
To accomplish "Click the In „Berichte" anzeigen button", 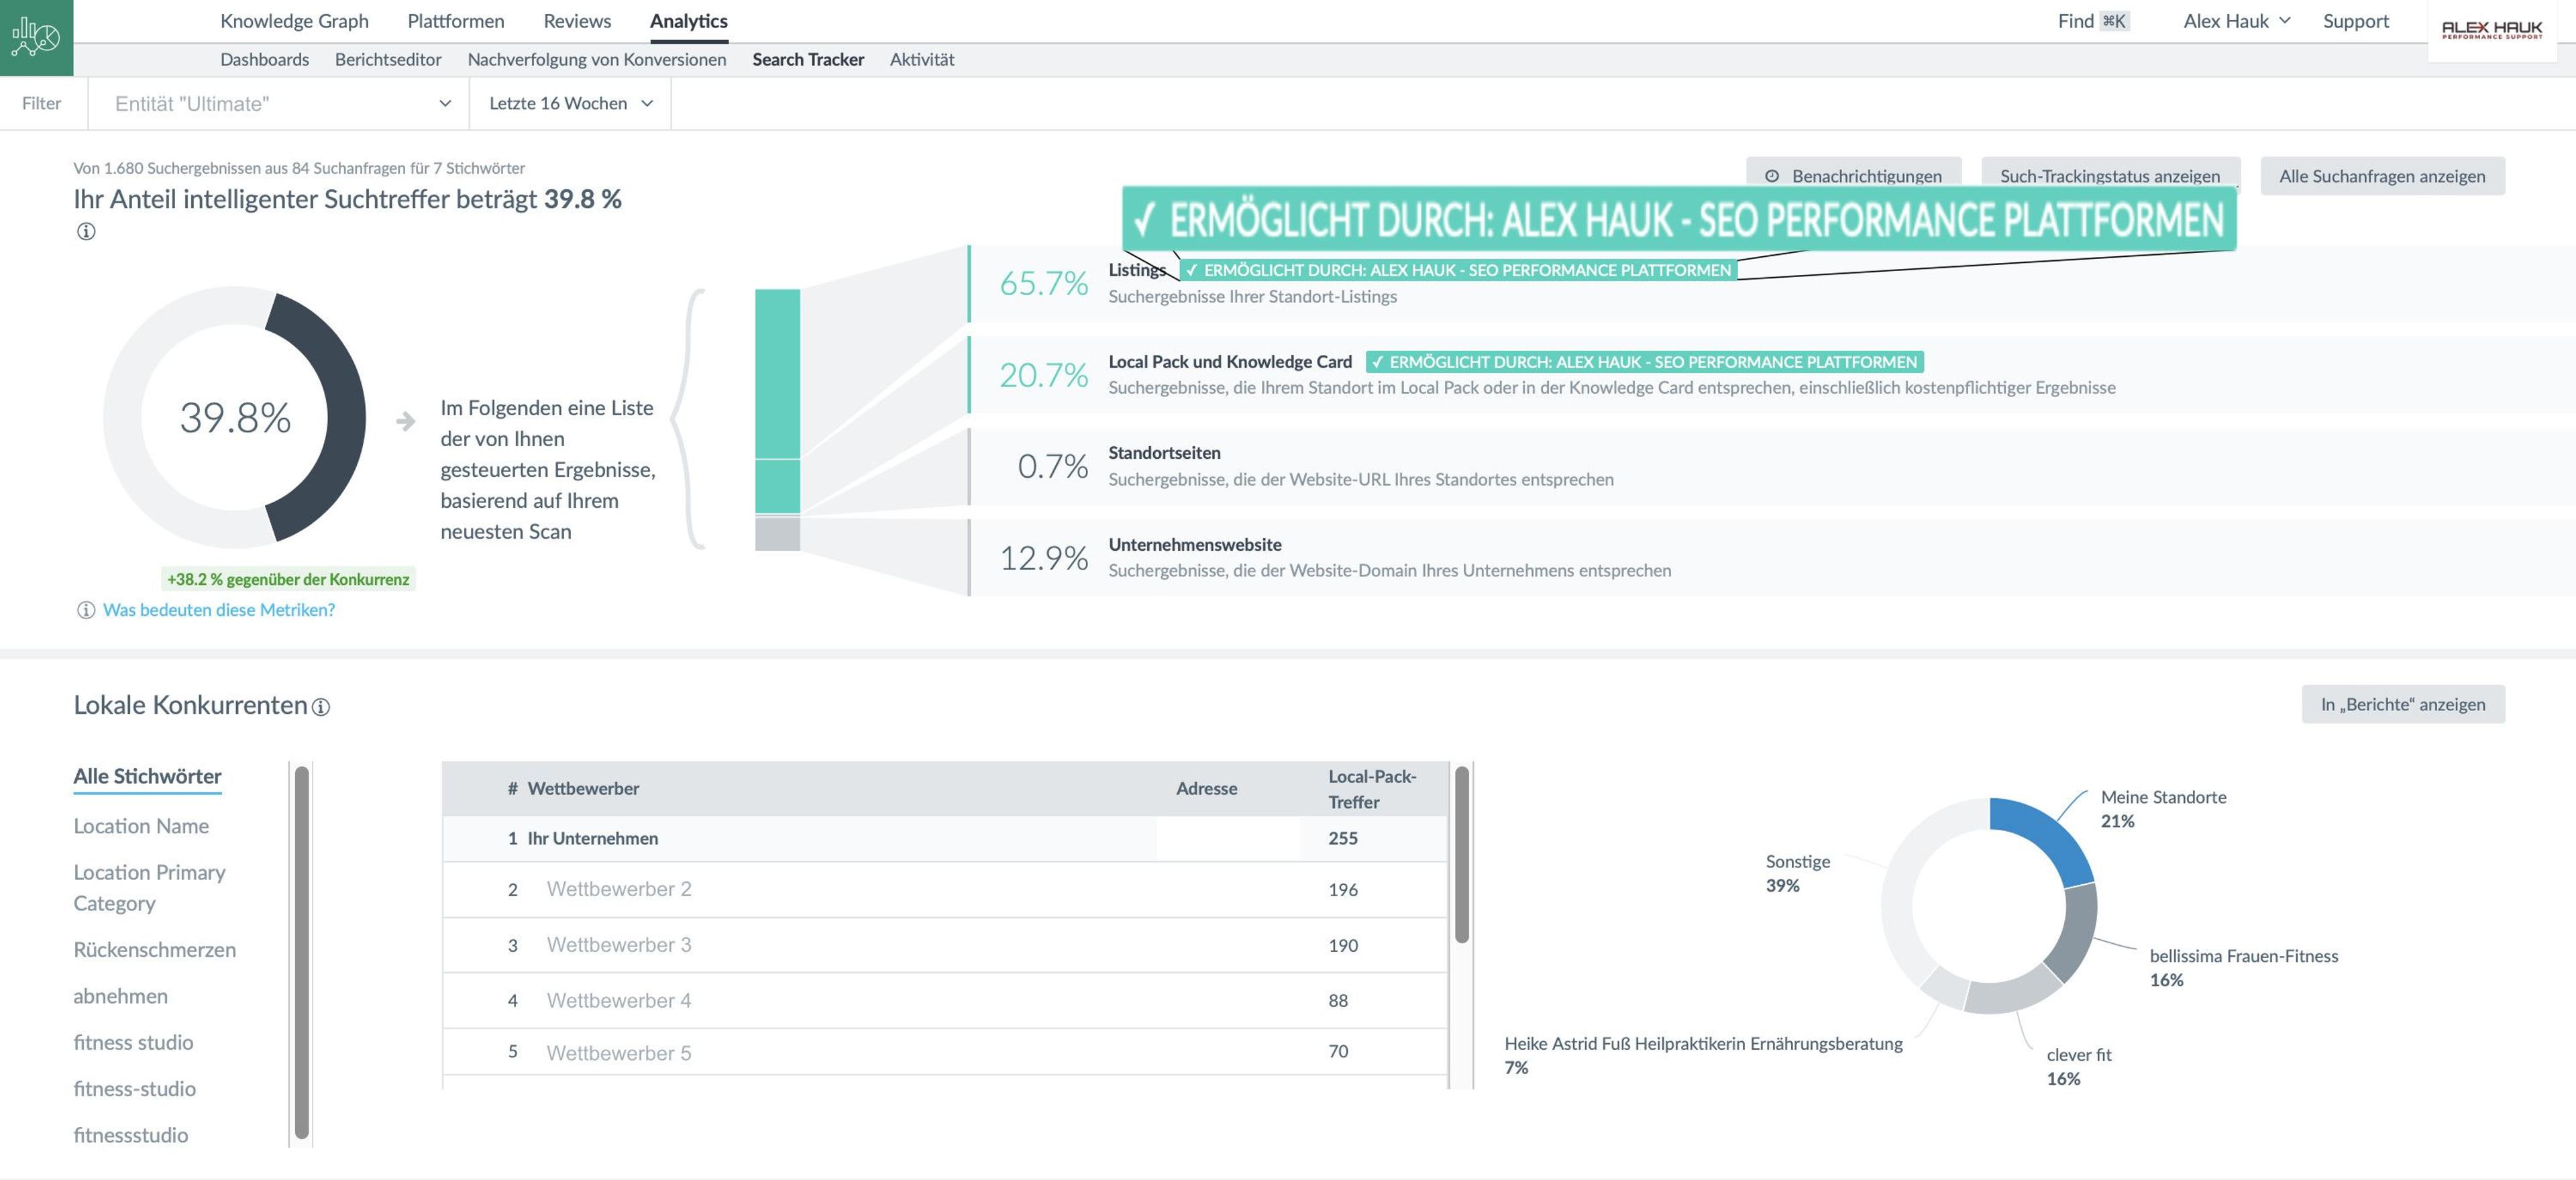I will pos(2403,704).
